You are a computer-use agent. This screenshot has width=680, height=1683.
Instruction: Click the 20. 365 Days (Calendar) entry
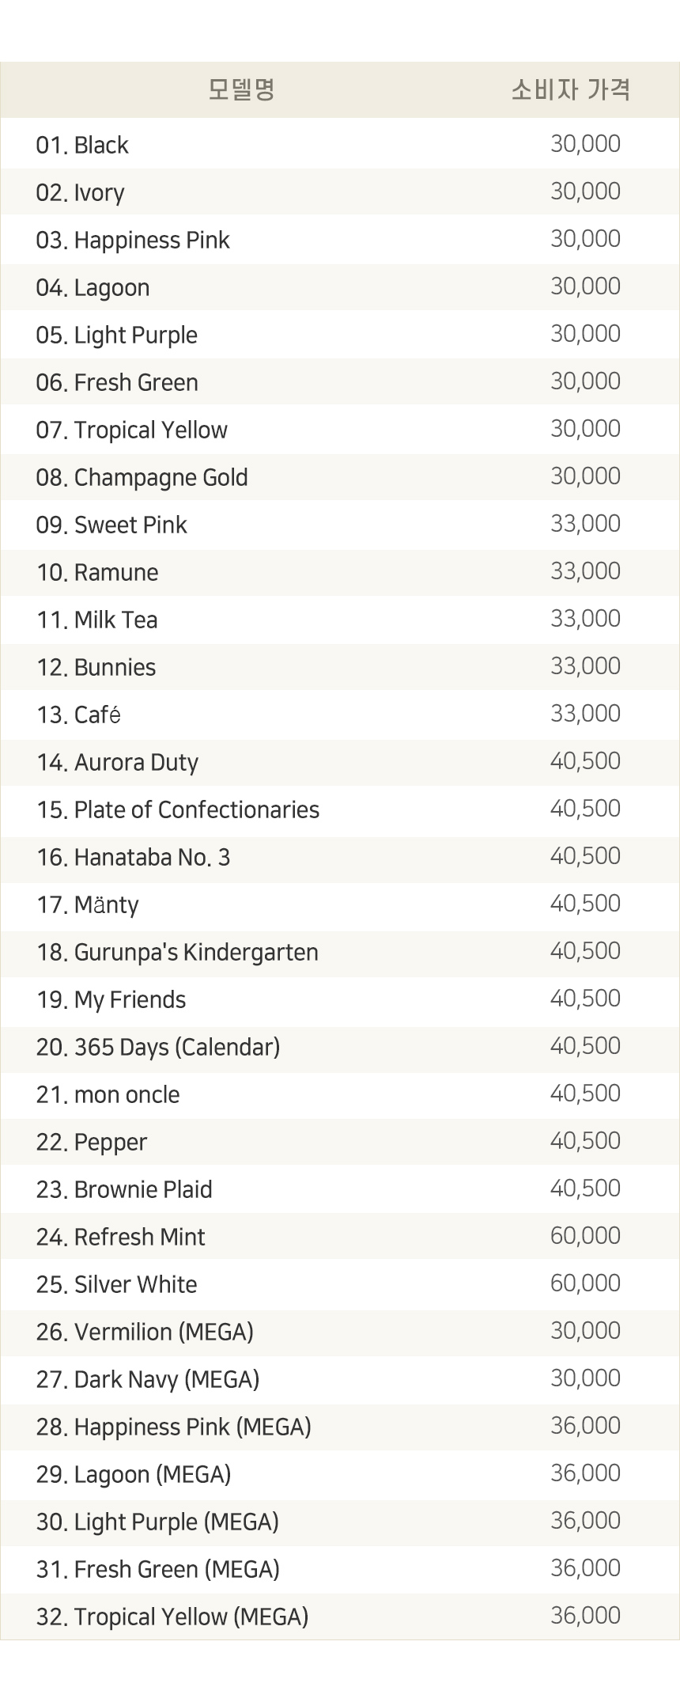click(158, 1048)
